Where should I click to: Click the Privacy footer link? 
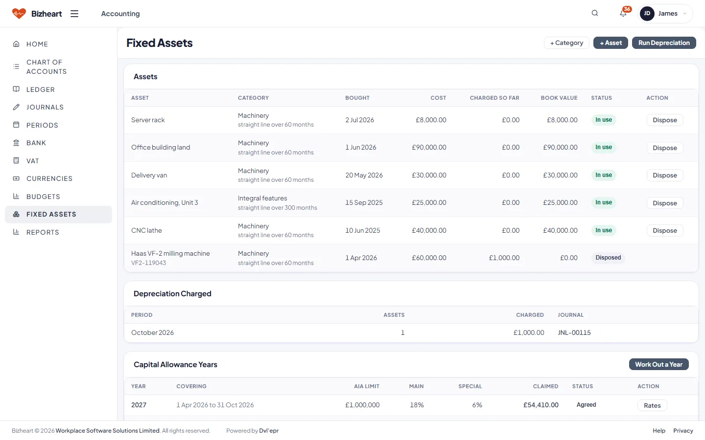click(683, 431)
